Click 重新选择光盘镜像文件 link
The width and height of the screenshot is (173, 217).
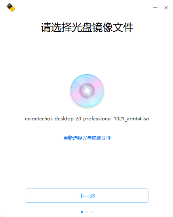pos(87,138)
